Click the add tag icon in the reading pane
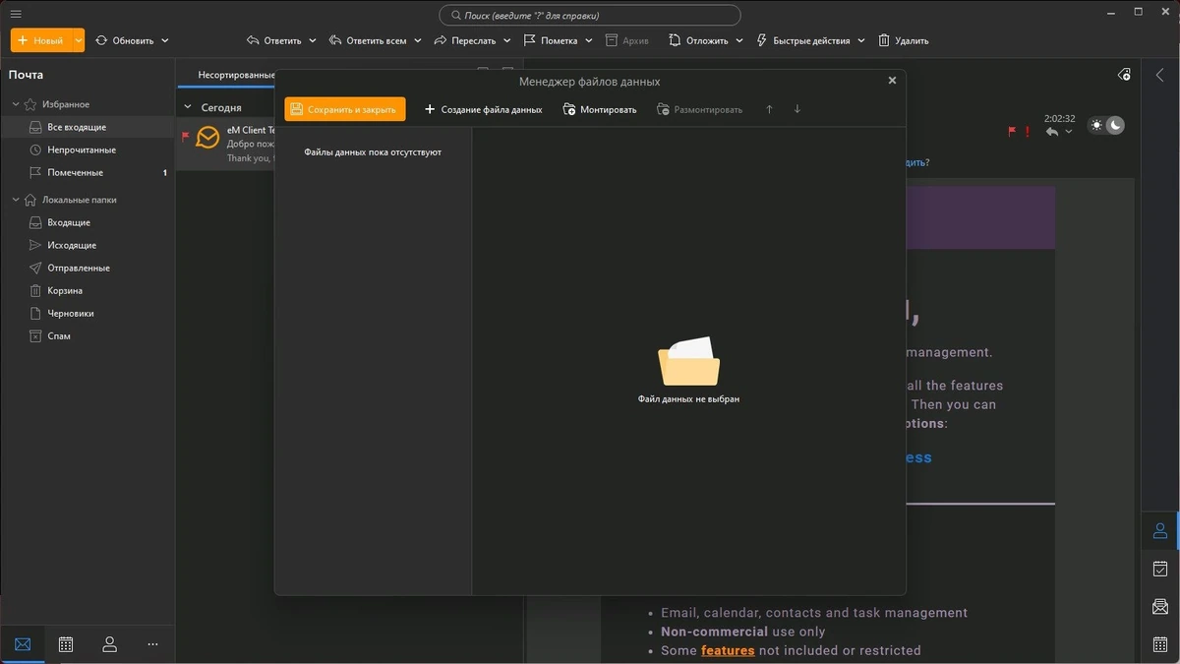Viewport: 1180px width, 664px height. coord(1124,75)
